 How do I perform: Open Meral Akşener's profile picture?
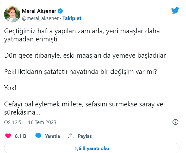(12, 14)
